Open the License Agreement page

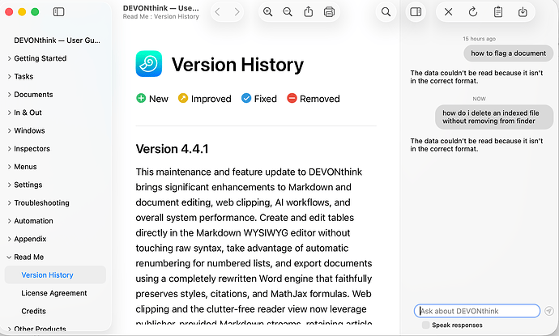(x=54, y=293)
